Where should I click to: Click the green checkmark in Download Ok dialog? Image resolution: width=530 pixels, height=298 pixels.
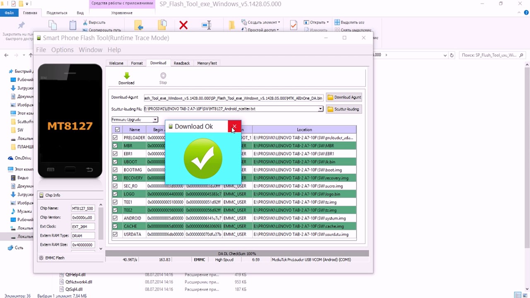tap(203, 159)
